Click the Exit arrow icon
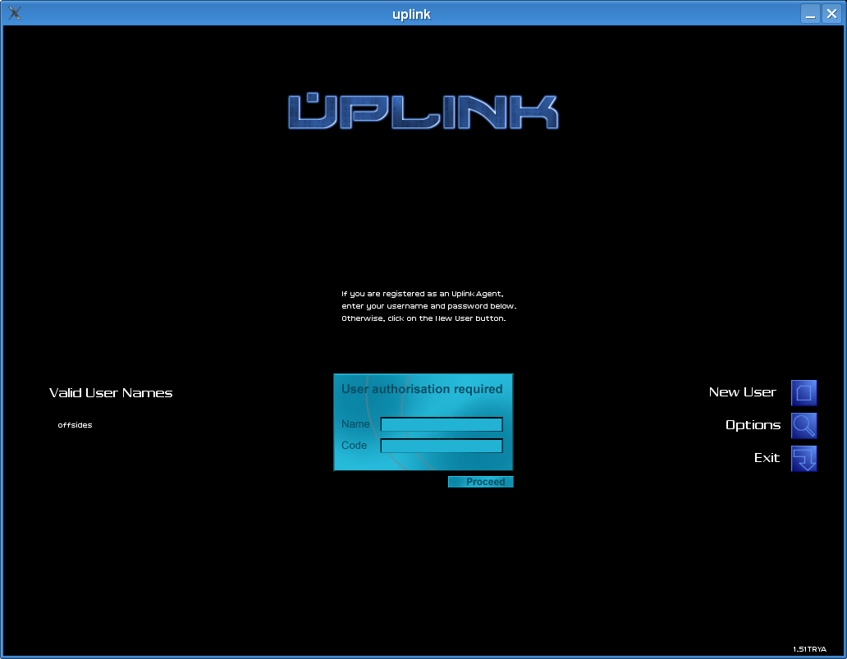The image size is (847, 659). point(804,459)
